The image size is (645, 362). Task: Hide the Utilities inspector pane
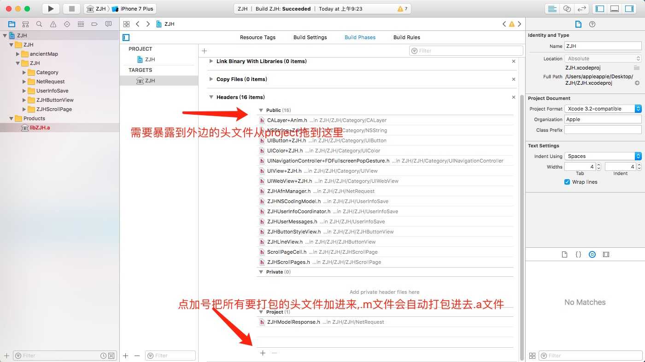click(629, 9)
